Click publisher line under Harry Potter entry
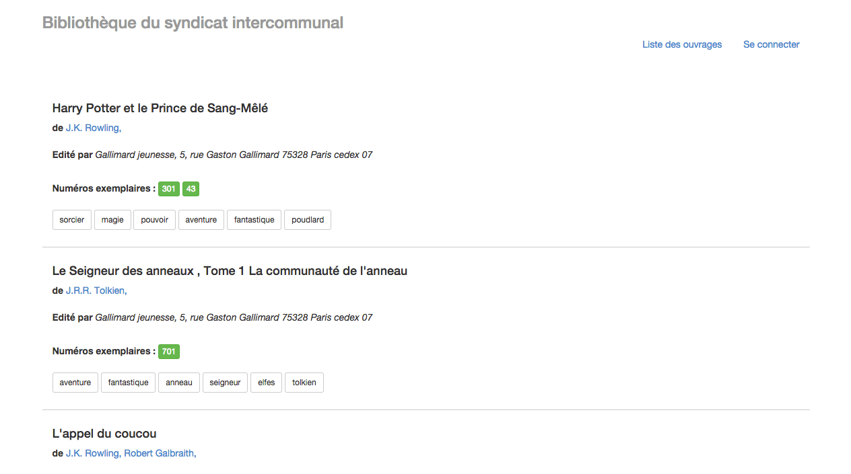 pos(212,155)
